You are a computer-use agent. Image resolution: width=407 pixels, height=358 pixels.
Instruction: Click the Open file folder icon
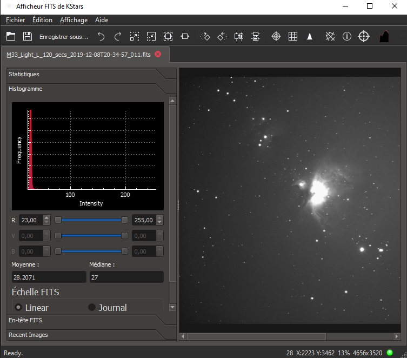click(11, 36)
